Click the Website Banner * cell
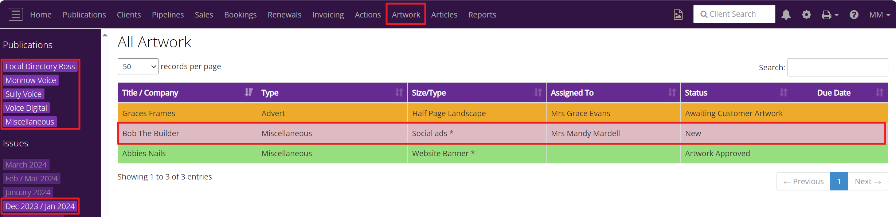 pyautogui.click(x=477, y=153)
